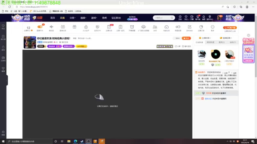Image resolution: width=257 pixels, height=144 pixels.
Task: Open the 火力全开 flame icon
Action: 86,27
